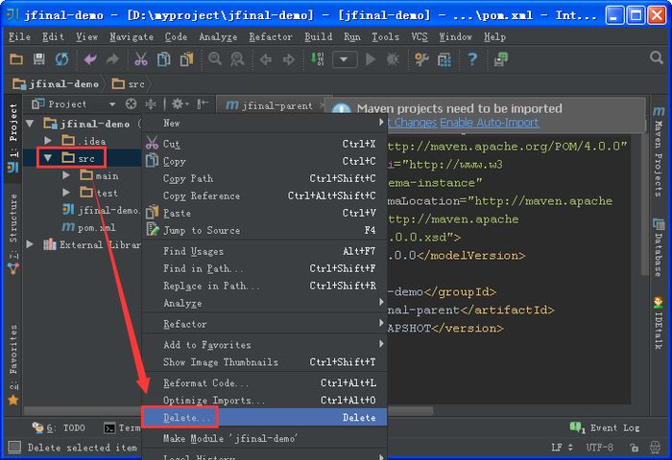The image size is (672, 460).
Task: Open the Refactor menu in menu bar
Action: coord(271,37)
